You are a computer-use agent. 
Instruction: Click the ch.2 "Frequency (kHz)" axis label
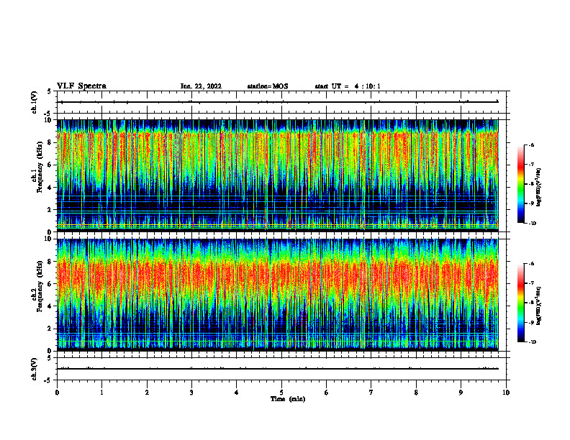(40, 286)
